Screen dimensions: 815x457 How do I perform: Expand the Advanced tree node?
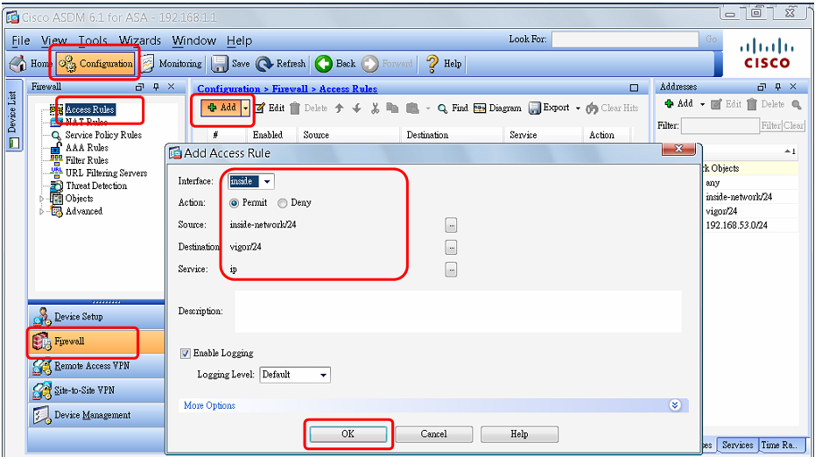click(42, 212)
